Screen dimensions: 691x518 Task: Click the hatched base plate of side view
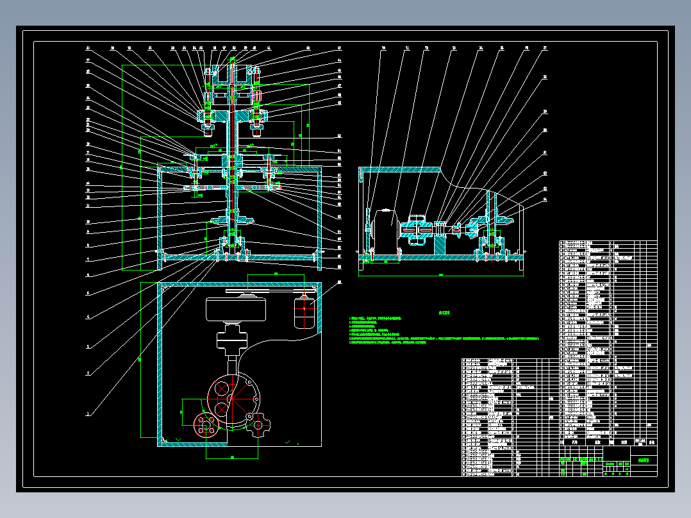[441, 258]
